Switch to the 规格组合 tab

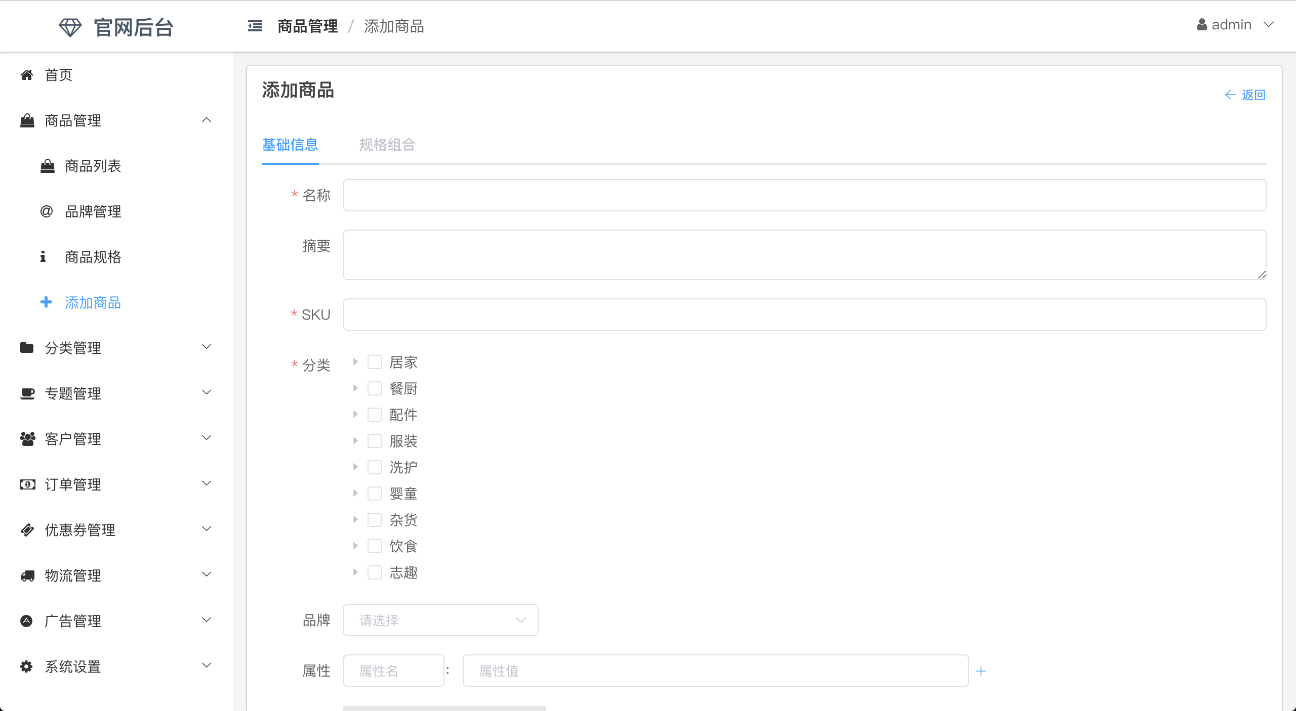(387, 145)
